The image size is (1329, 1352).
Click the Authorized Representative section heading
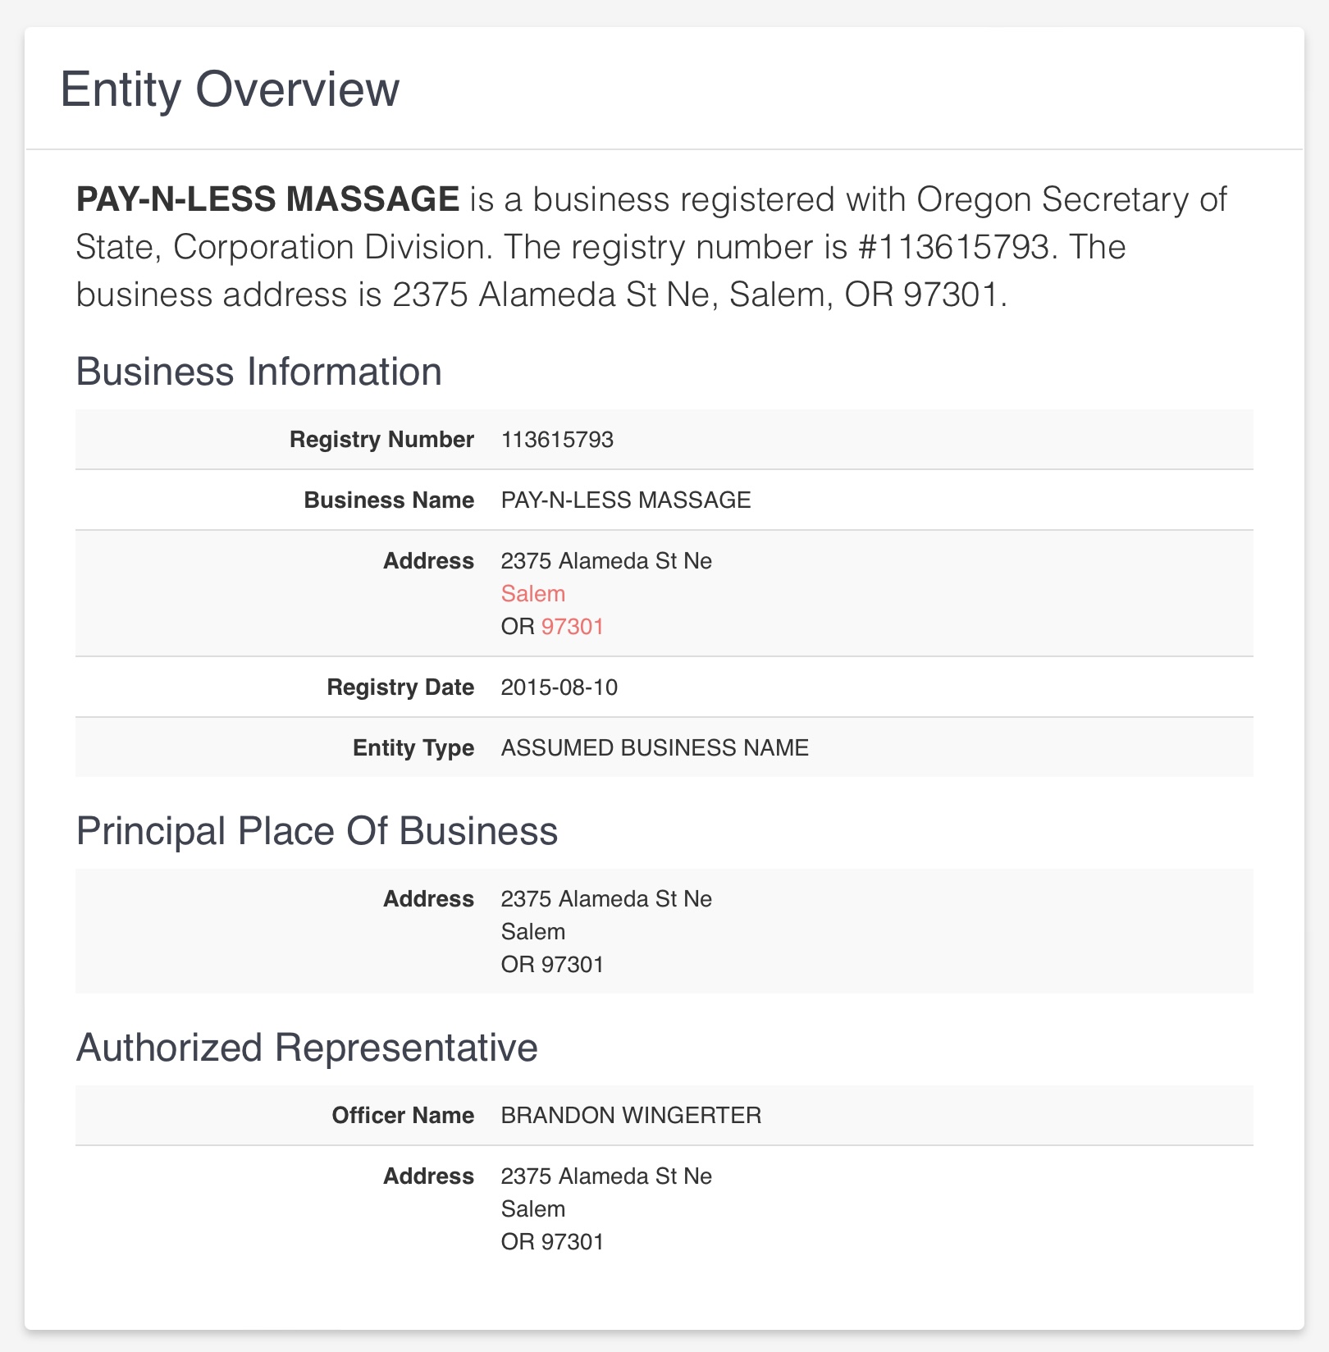click(x=307, y=1048)
